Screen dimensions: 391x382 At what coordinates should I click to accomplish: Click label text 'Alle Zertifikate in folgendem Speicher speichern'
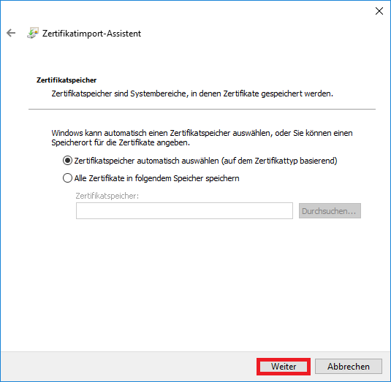pos(157,178)
